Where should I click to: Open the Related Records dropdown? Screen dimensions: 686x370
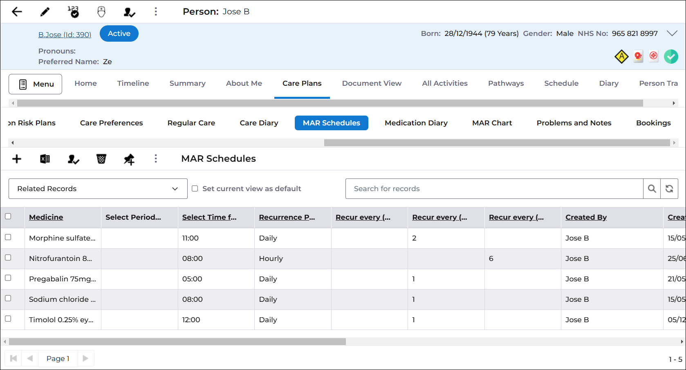click(x=98, y=189)
